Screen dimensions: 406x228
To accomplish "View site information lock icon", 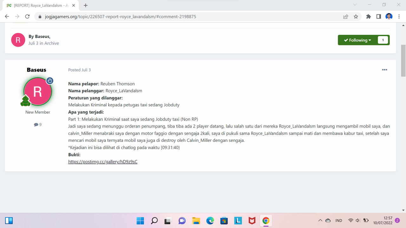I will point(40,16).
